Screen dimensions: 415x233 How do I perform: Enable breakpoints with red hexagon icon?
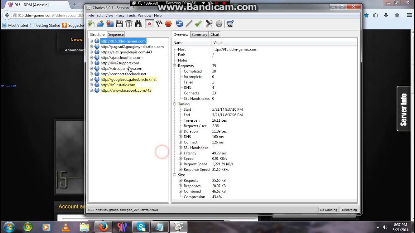tap(168, 24)
